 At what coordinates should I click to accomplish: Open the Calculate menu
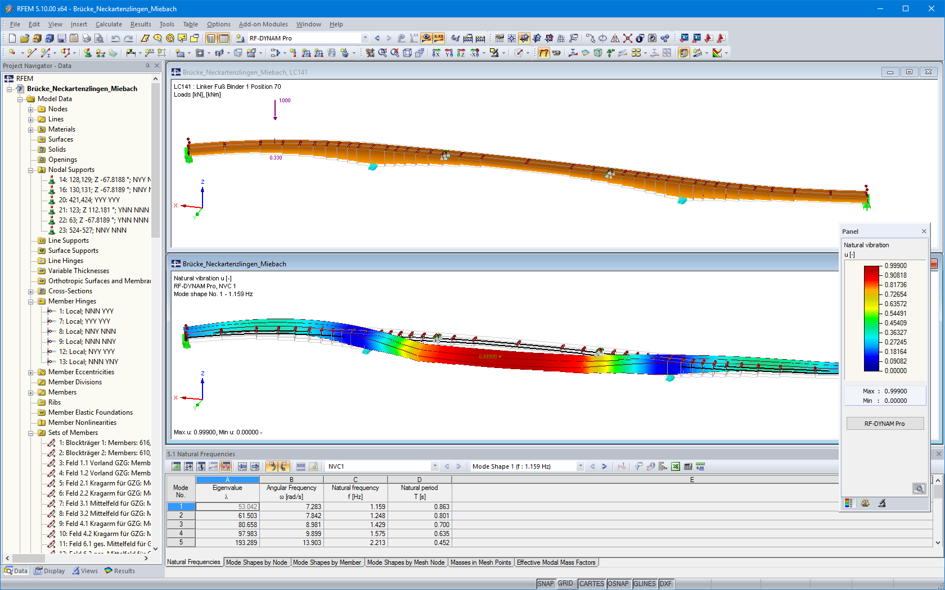point(109,24)
